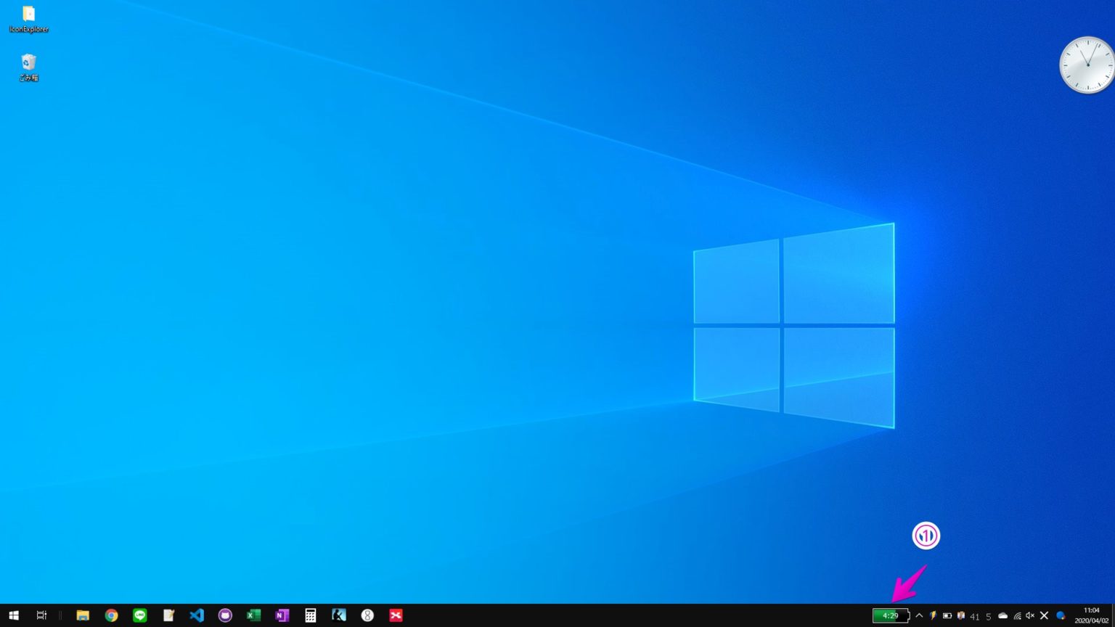Switch desktops with the Task View button

(x=41, y=615)
